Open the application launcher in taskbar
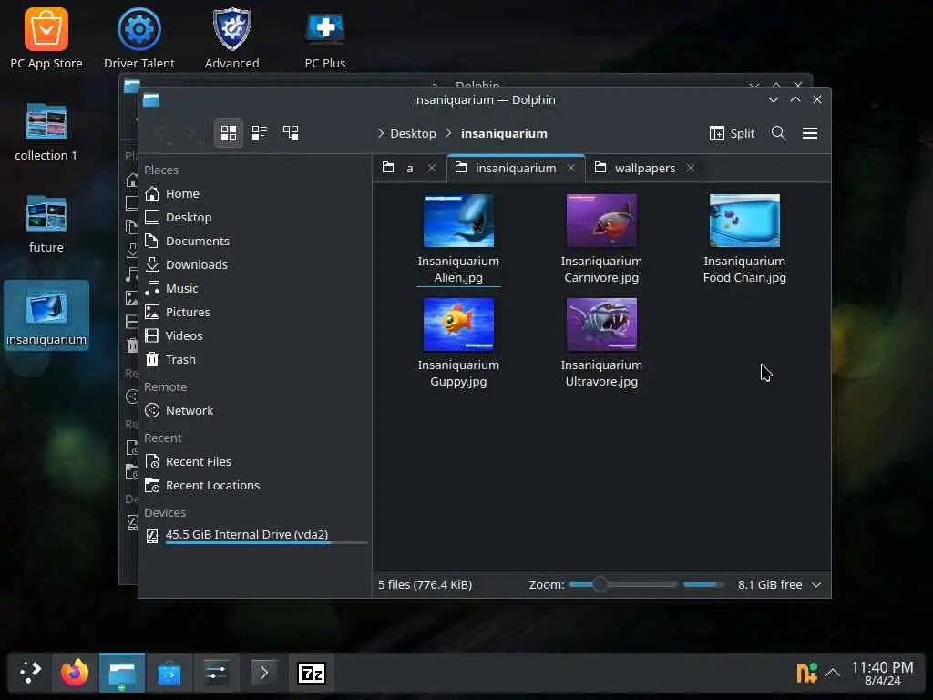Viewport: 933px width, 700px height. (x=30, y=674)
